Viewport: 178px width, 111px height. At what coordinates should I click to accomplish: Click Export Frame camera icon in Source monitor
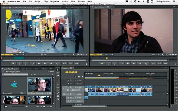(x=77, y=64)
